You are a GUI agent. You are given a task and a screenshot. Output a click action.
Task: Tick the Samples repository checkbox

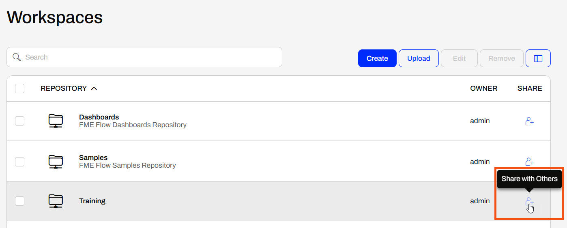19,162
